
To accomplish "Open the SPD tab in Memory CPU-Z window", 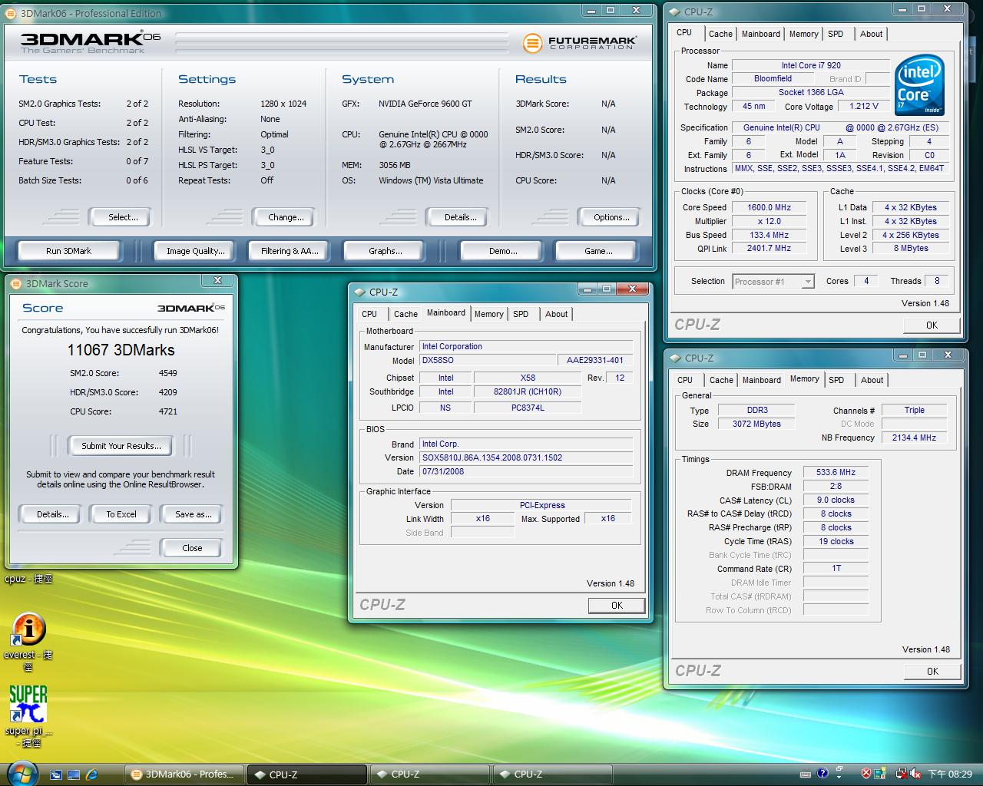I will tap(836, 380).
